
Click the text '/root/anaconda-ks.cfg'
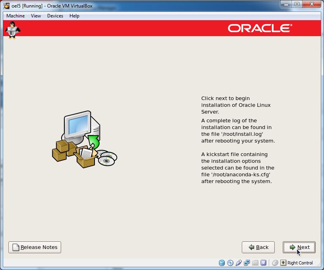tap(241, 175)
